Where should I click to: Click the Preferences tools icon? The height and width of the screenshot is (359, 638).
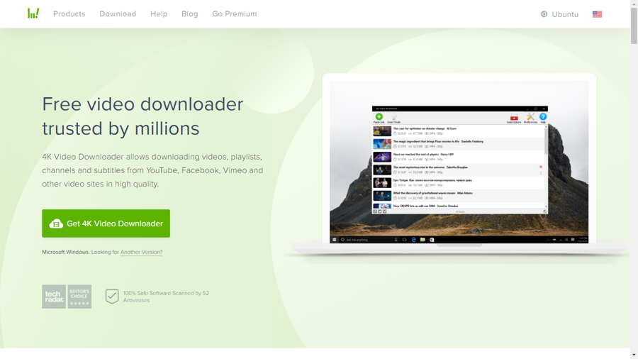(x=530, y=117)
